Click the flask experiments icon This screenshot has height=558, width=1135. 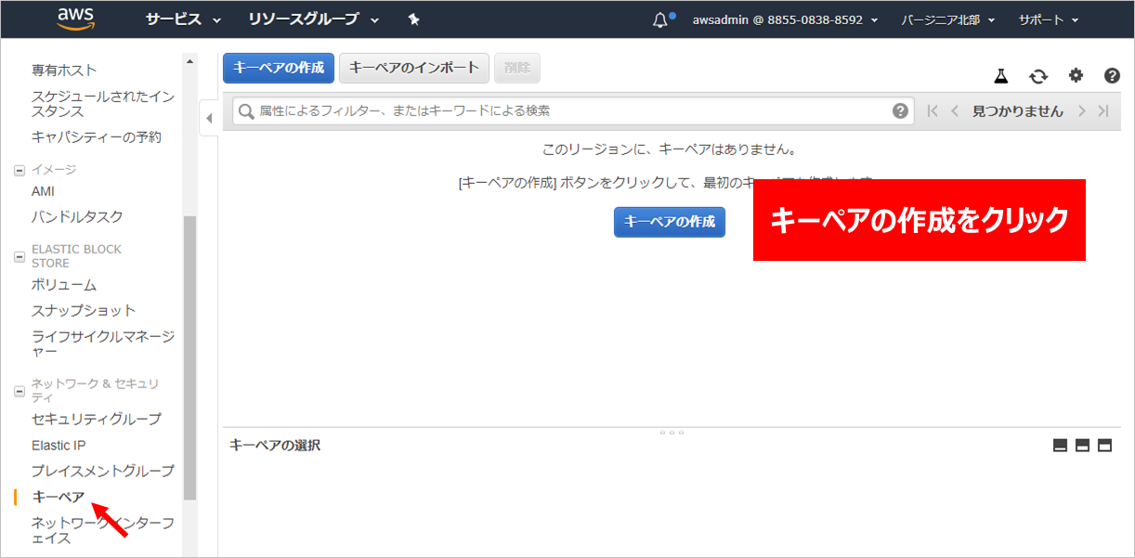(1001, 76)
